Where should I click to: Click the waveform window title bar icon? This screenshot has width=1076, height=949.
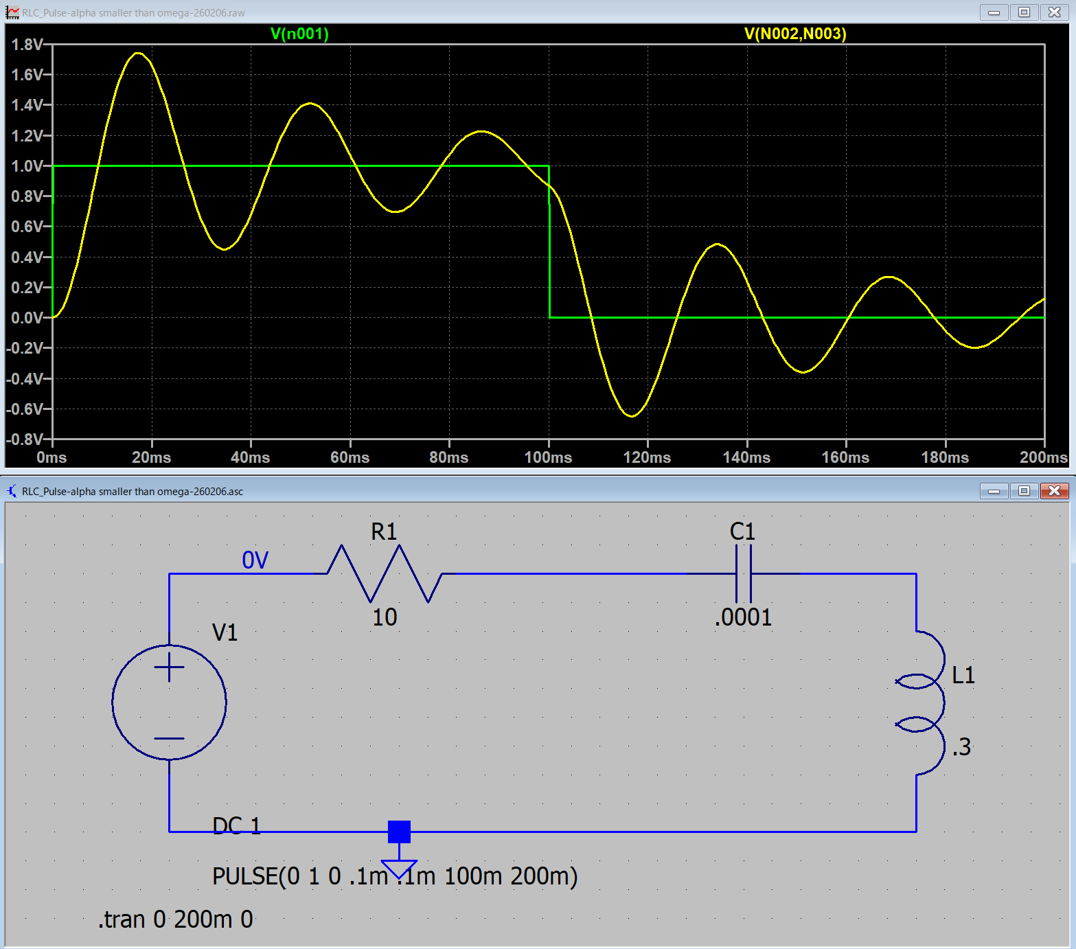(12, 12)
